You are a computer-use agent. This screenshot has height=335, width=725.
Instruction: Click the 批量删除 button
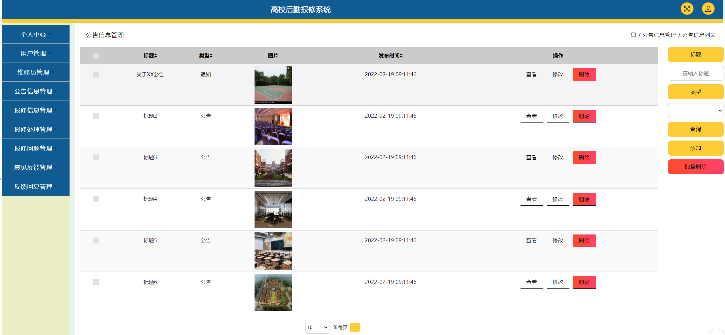pos(696,167)
